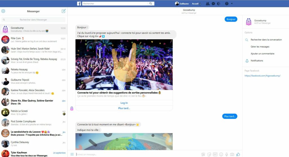Open notifications globe icon

pyautogui.click(x=219, y=4)
